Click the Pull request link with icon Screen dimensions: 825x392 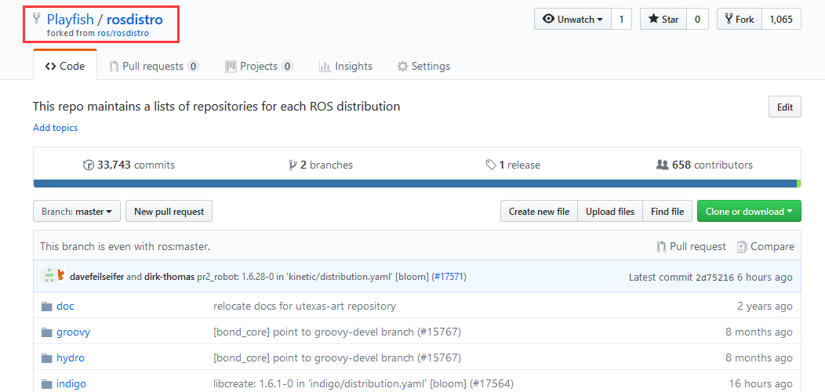(692, 246)
